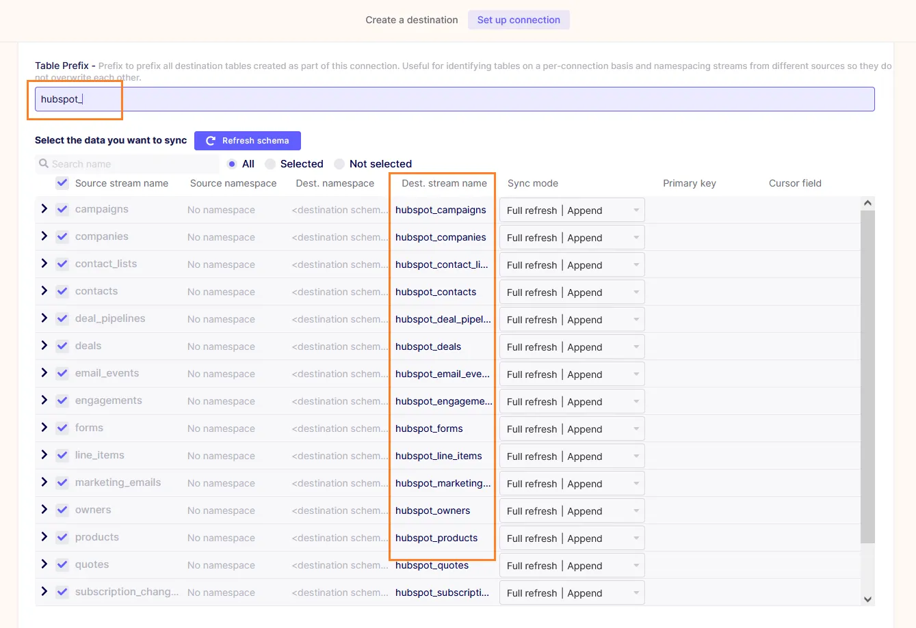Open sync mode dropdown for engagements
Screen dimensions: 916x628
[x=572, y=402]
